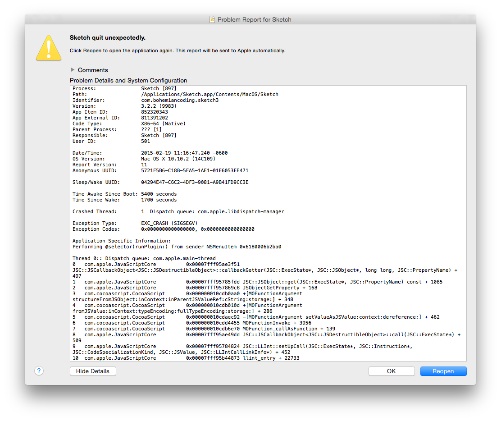Click 'Parent Process: ??? [1]' line
The width and height of the screenshot is (501, 421).
tap(117, 129)
